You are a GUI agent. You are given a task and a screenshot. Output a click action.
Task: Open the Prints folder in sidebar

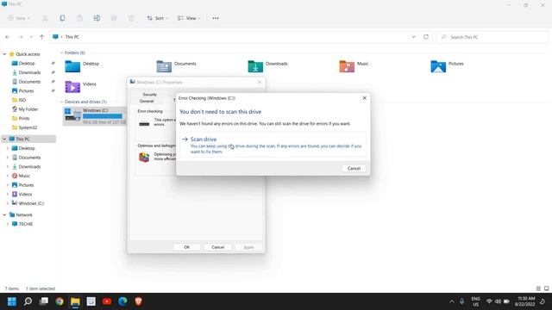[24, 118]
